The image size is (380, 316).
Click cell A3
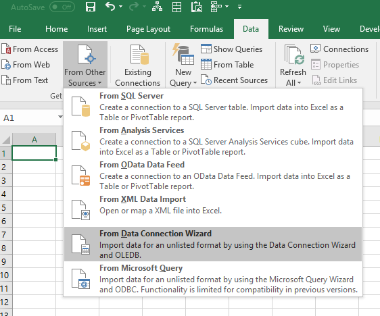pyautogui.click(x=34, y=180)
